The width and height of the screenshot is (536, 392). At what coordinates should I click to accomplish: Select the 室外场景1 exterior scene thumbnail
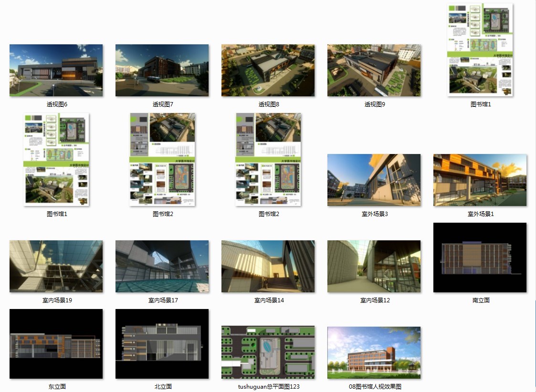tap(480, 180)
